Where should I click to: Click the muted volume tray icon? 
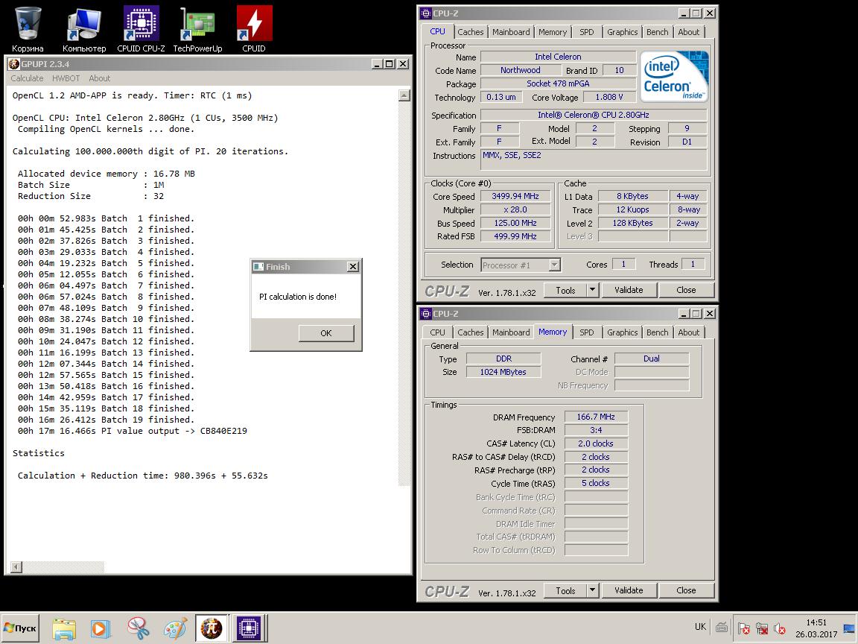pos(780,628)
